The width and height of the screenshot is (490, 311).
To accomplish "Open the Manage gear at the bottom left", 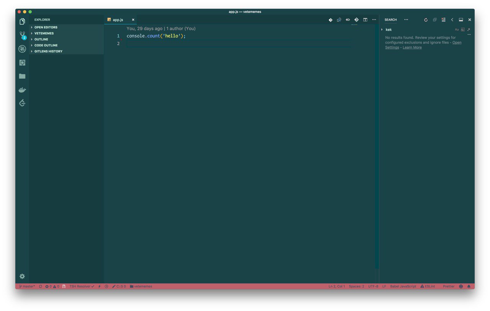I will (x=22, y=276).
